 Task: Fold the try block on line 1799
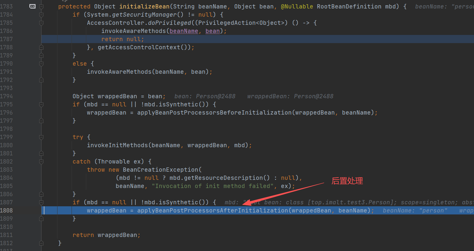click(41, 137)
